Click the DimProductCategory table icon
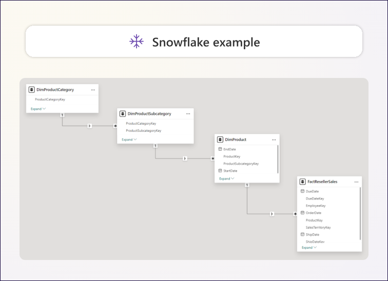 click(32, 90)
